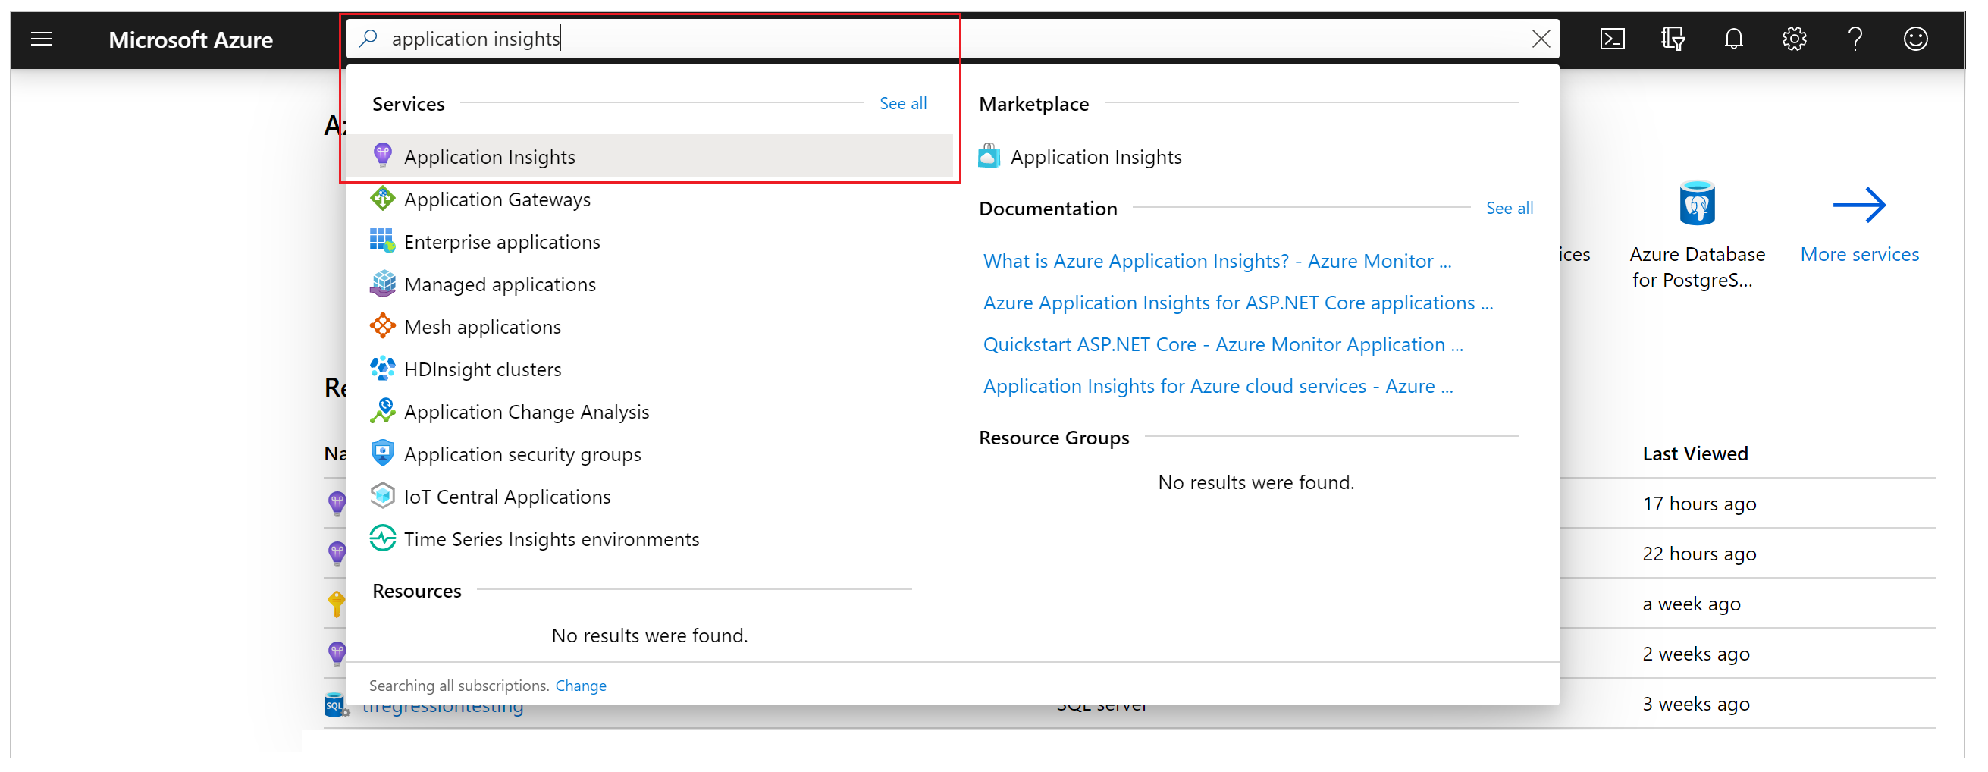The image size is (1988, 772).
Task: Click the Time Series Insights icon
Action: coord(382,538)
